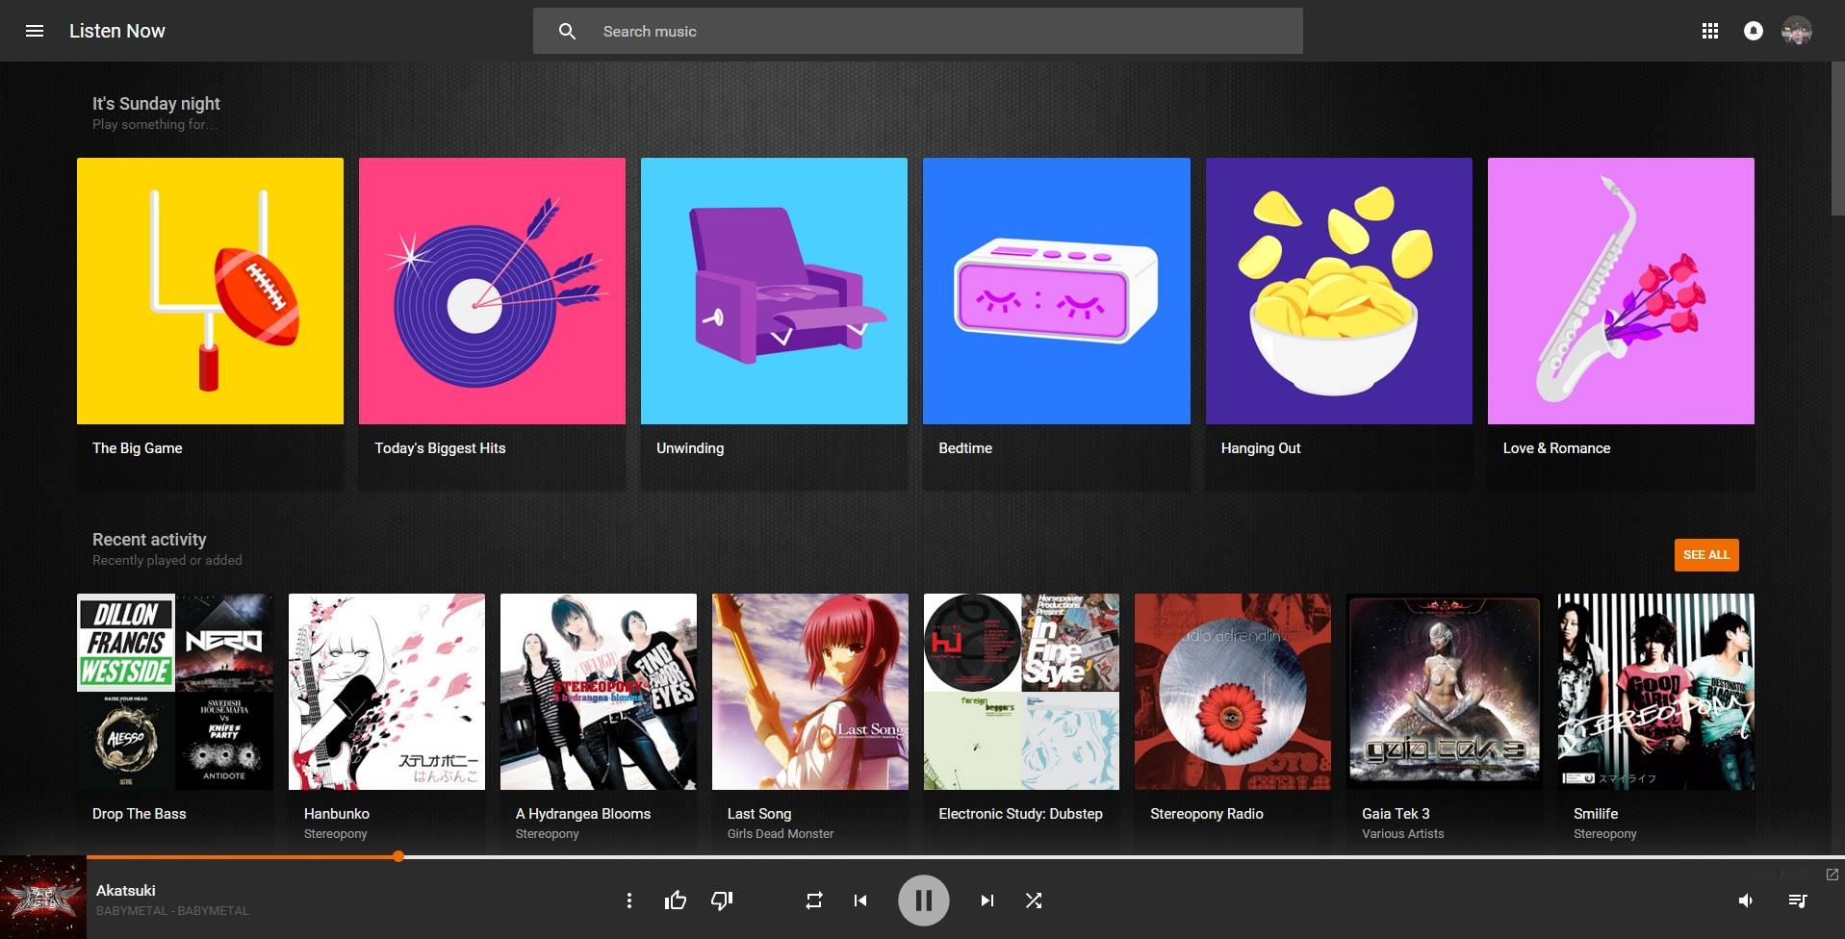1845x939 pixels.
Task: Open notifications bell
Action: [x=1754, y=30]
